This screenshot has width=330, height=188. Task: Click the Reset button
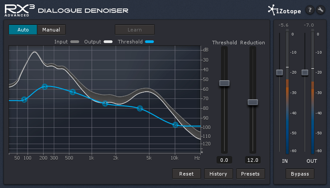click(x=186, y=174)
